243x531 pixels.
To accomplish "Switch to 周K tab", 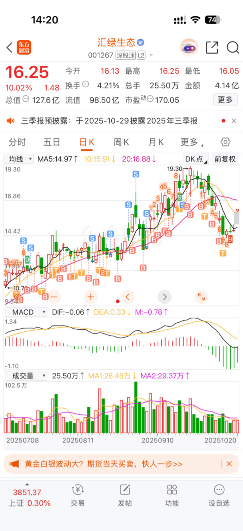I will pos(121,142).
